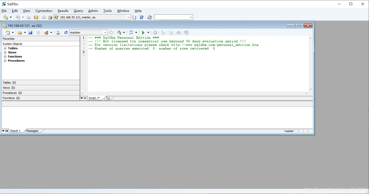Refresh the database list with the blue circular arrow
Screen dimensions: 369x194
tap(66, 33)
